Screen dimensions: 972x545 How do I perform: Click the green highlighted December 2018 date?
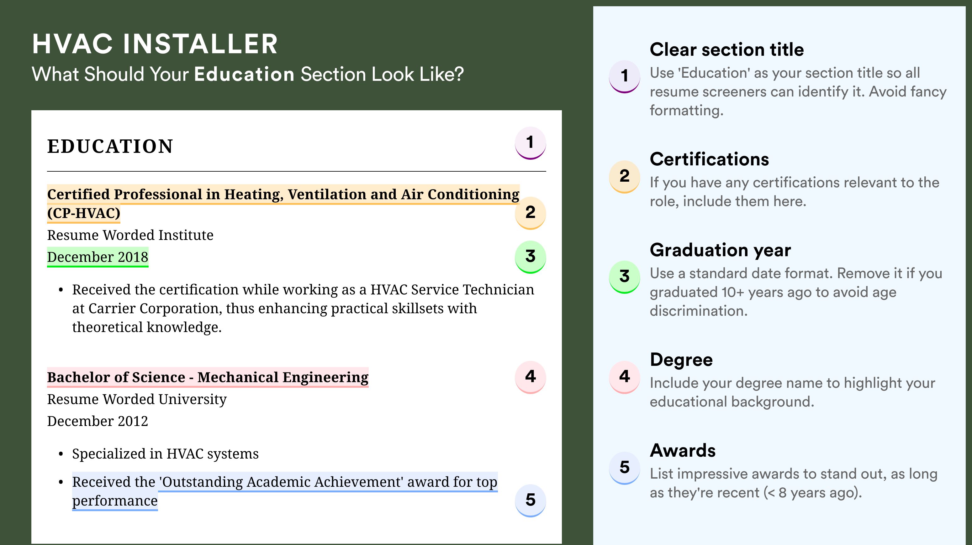tap(98, 257)
